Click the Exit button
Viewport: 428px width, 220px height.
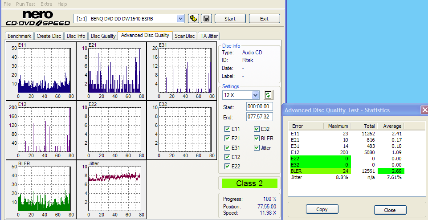[264, 19]
